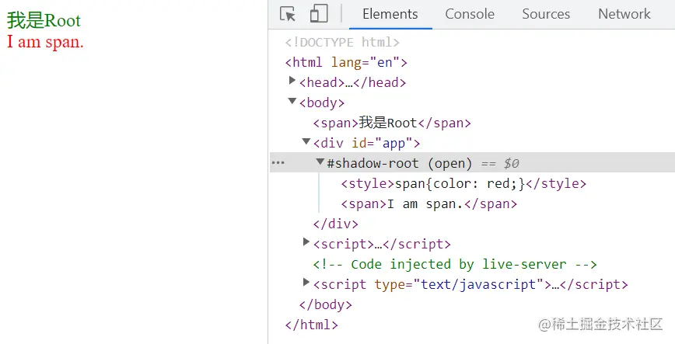Click the red 'I am span.' page text
Image resolution: width=675 pixels, height=344 pixels.
(45, 42)
